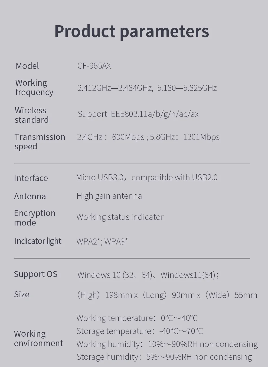The height and width of the screenshot is (367, 268).
Task: Click the 'WPA2*; WPA3*' value
Action: [102, 241]
